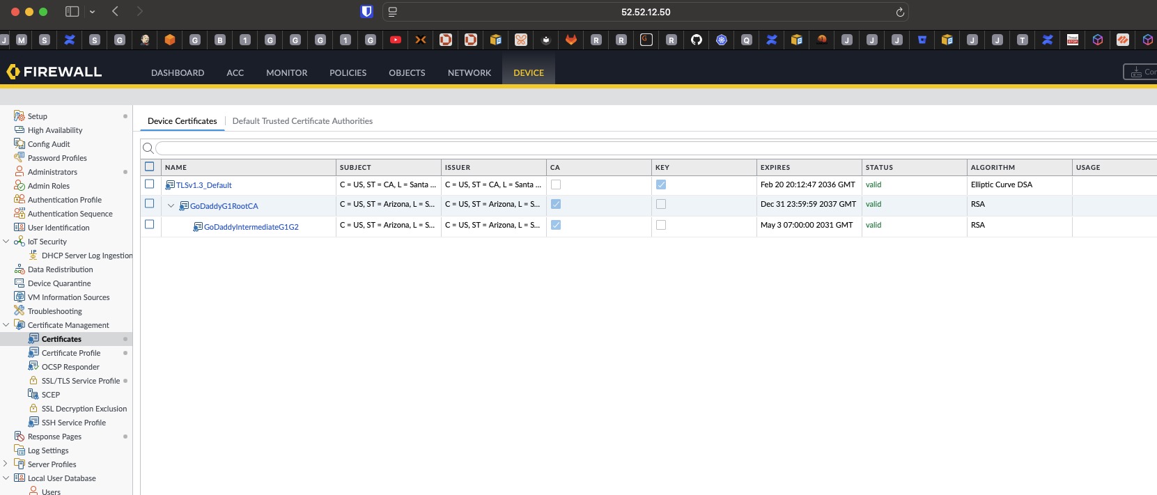Tick the GoDaddyG1RootCA row checkbox

pyautogui.click(x=149, y=204)
